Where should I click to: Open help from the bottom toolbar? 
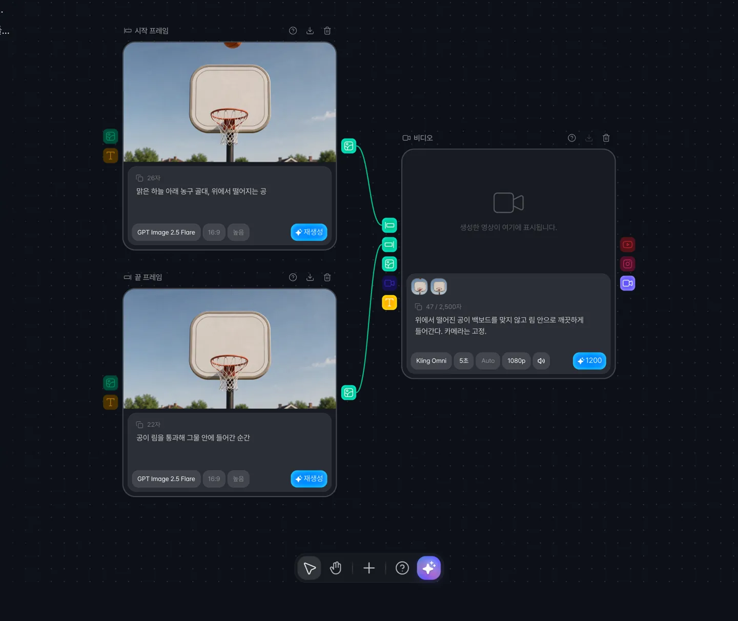tap(402, 568)
